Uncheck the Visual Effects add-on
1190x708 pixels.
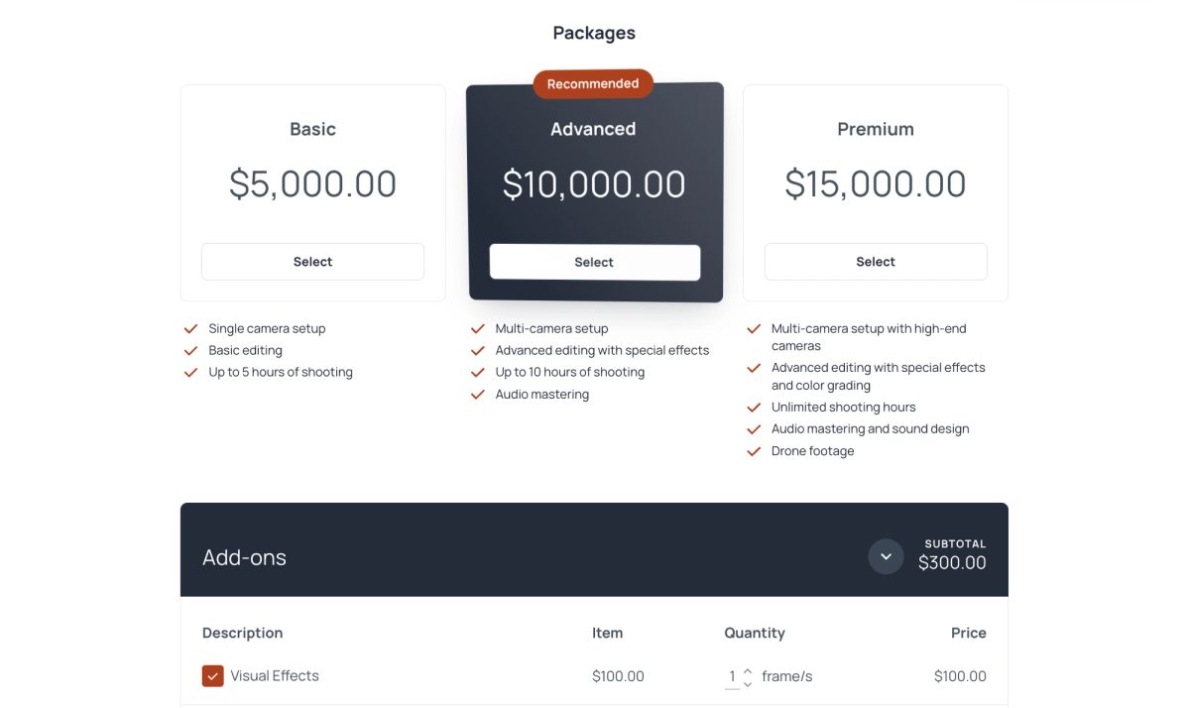(x=212, y=675)
